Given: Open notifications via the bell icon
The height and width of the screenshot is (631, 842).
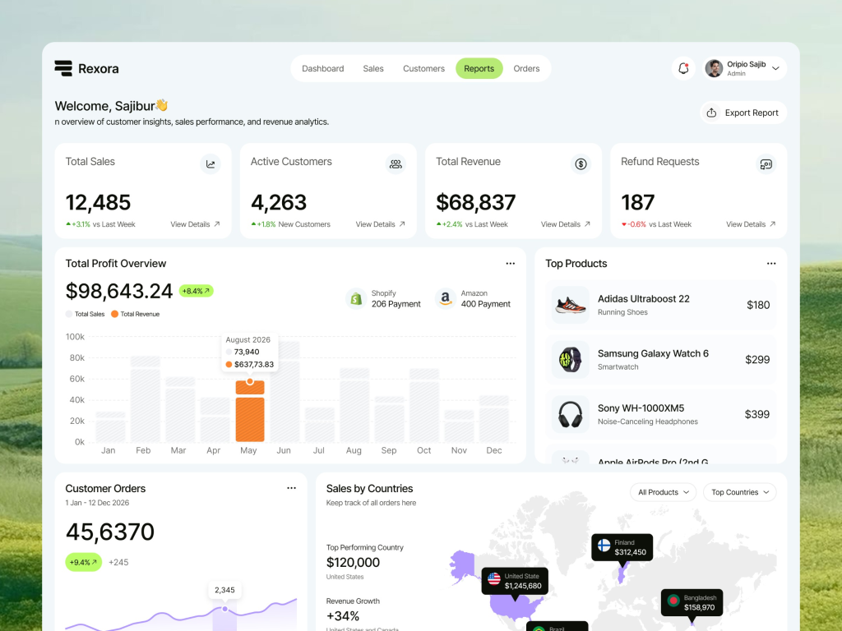Looking at the screenshot, I should click(683, 68).
